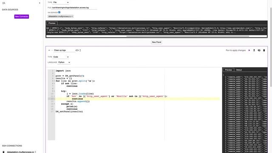Rename the Clean up logs panel
Screen dimensions: 272x153
point(64,50)
